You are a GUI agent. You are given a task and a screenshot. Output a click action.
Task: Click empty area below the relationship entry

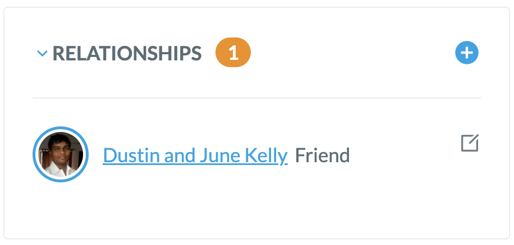(x=256, y=209)
